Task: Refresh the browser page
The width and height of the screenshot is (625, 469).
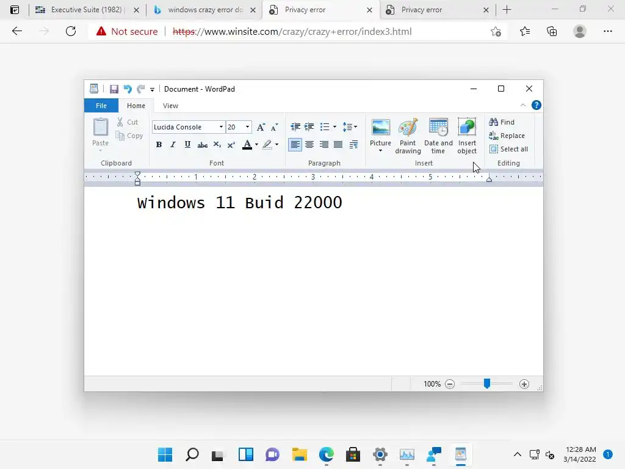Action: point(71,31)
